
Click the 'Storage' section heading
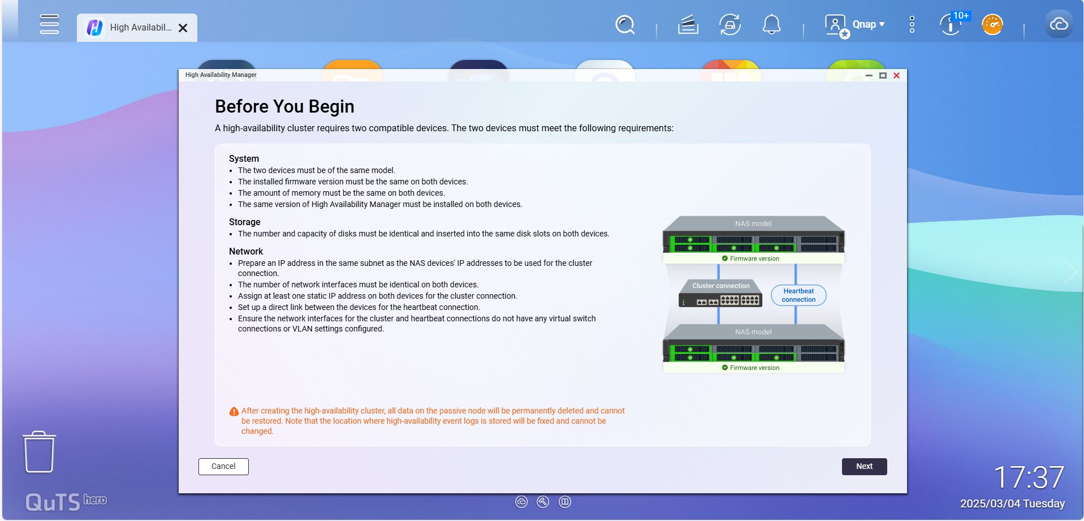(244, 222)
